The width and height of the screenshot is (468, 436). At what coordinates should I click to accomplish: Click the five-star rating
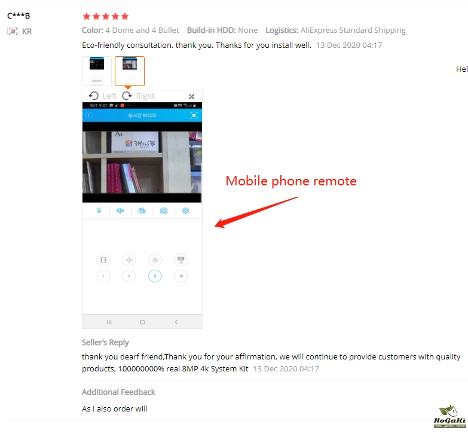106,16
